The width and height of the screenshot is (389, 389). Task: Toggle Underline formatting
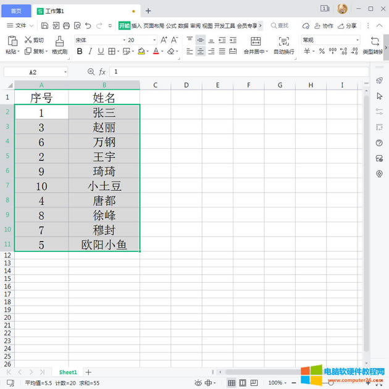[x=101, y=52]
